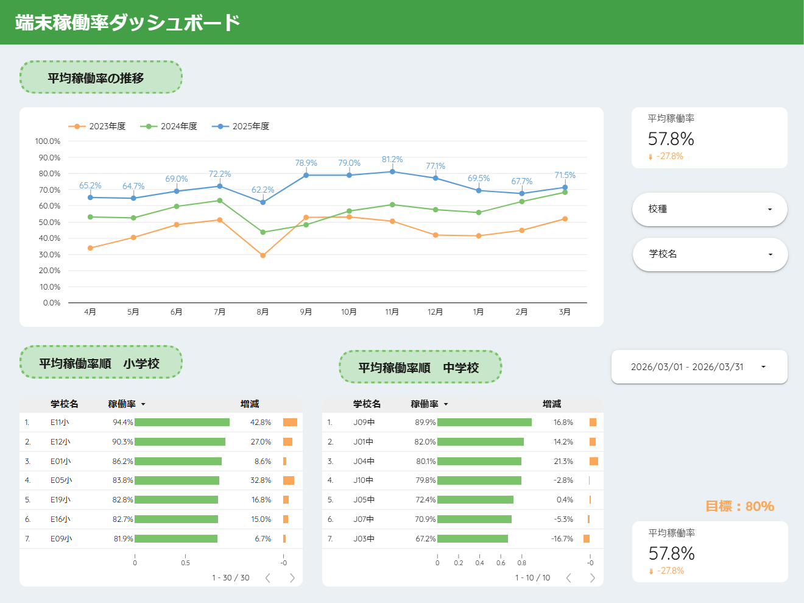
Task: Toggle the 2024年度 legend series
Action: (169, 126)
